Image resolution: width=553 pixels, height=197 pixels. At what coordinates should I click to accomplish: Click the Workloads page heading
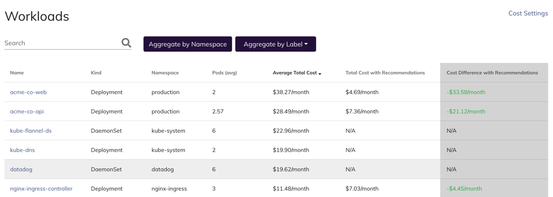tap(37, 16)
